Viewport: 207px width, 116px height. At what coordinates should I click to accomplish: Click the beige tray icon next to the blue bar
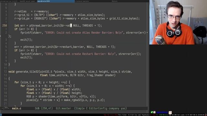[x=170, y=112]
